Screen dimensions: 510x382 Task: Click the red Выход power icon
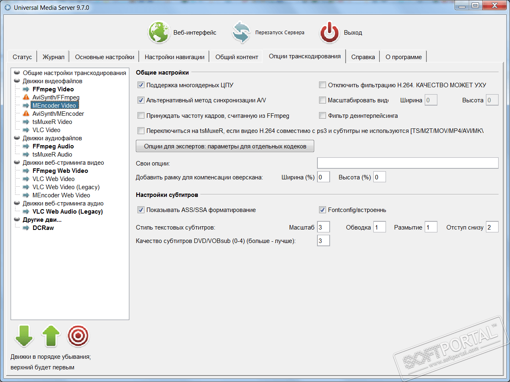point(330,33)
